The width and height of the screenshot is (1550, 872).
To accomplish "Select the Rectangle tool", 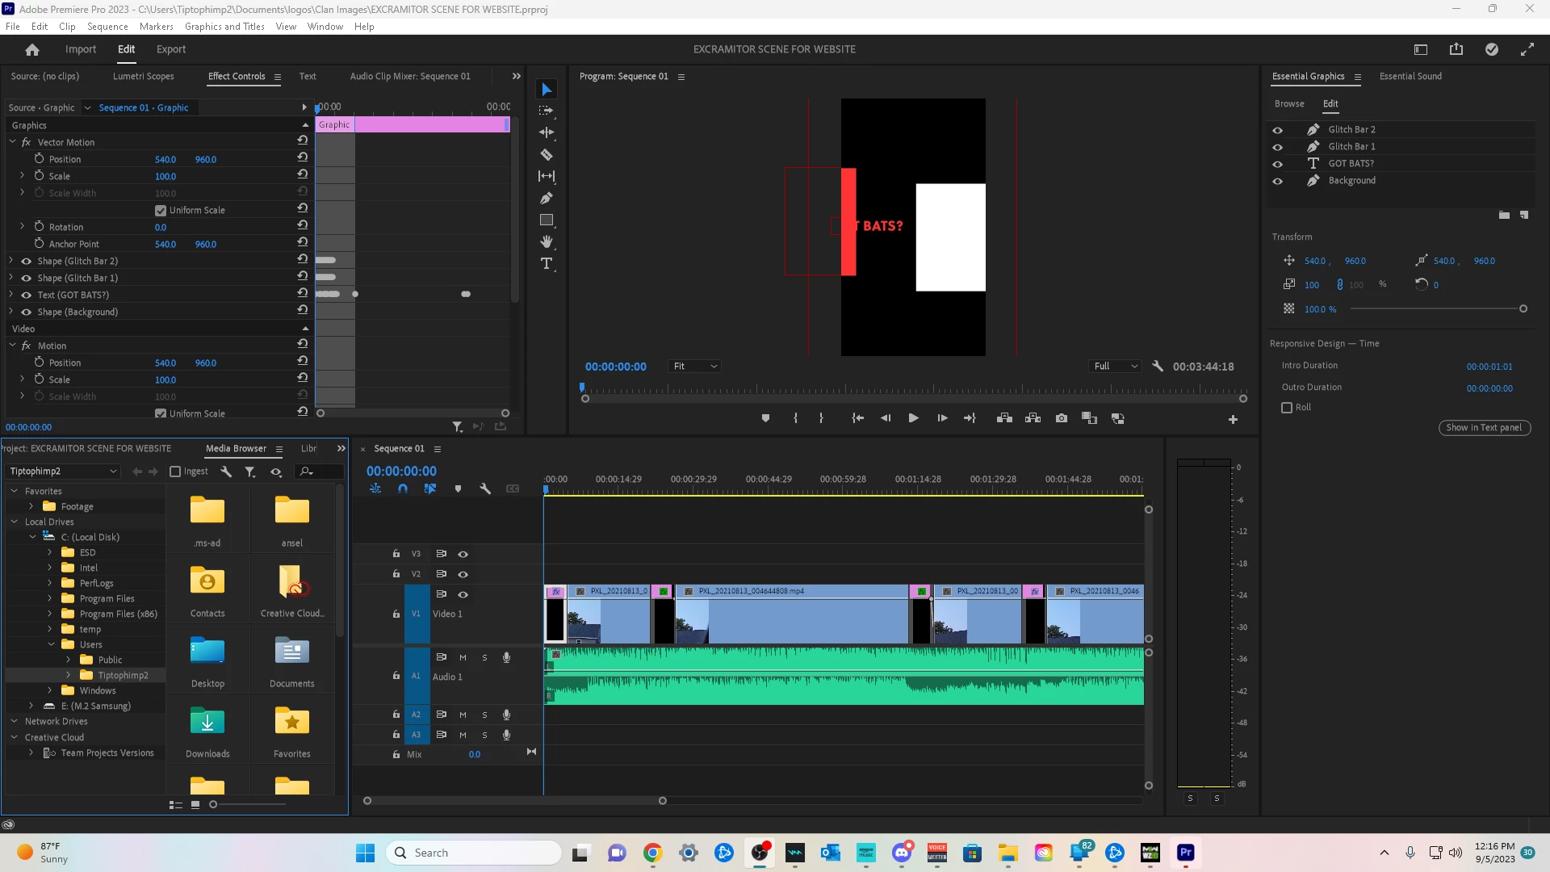I will [x=547, y=220].
